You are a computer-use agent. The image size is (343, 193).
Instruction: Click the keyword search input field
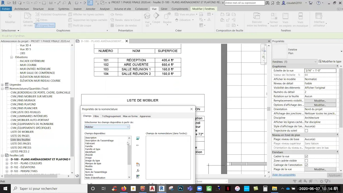point(244,3)
